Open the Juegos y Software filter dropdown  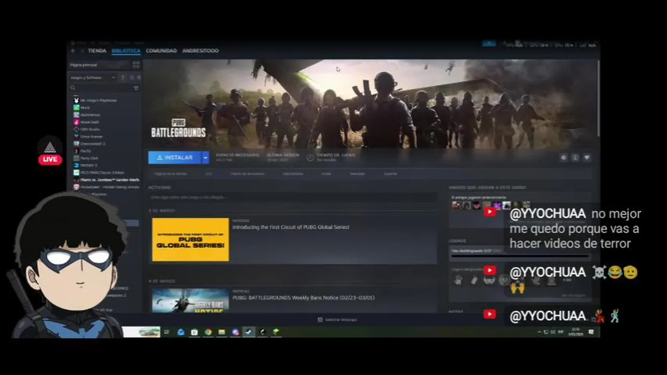tap(93, 78)
